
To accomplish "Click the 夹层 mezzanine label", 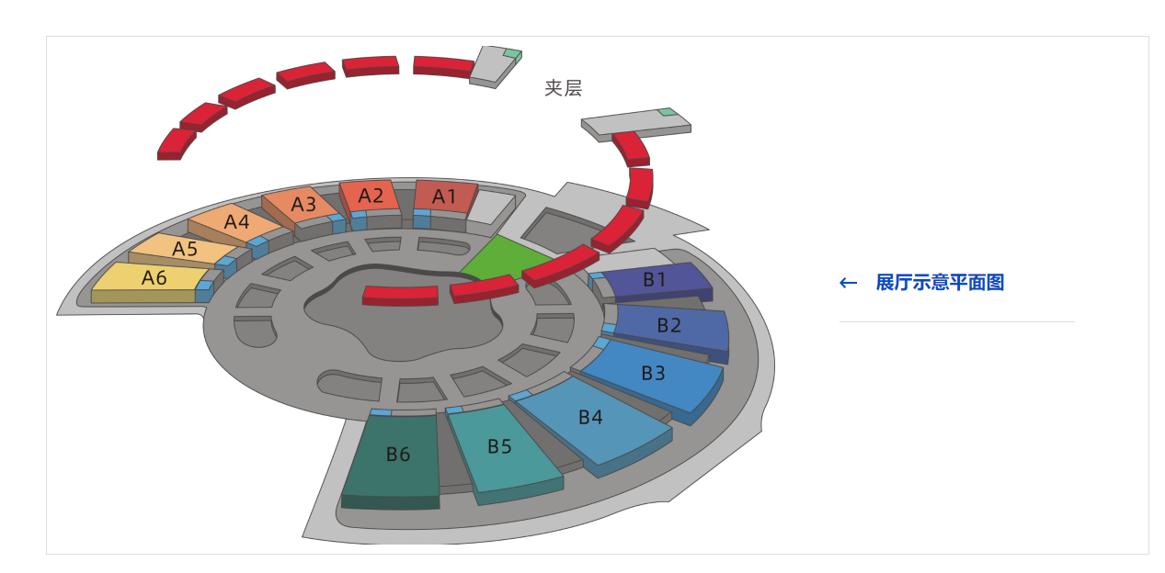I will click(x=563, y=88).
